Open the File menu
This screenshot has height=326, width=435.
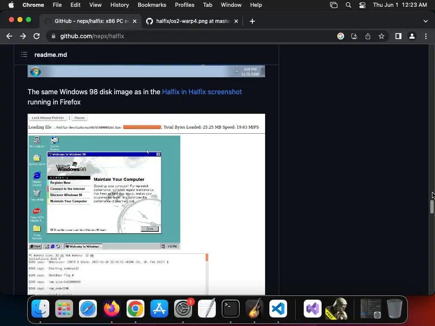pos(57,5)
